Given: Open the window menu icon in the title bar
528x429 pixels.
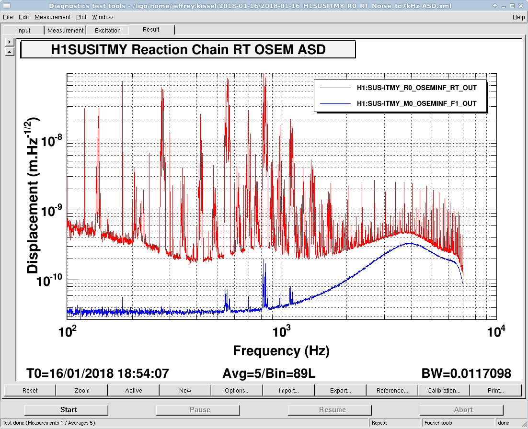Looking at the screenshot, I should coord(5,6).
